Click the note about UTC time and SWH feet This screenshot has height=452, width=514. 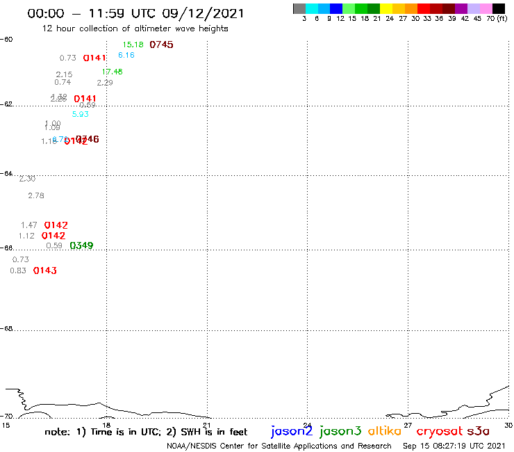(146, 432)
